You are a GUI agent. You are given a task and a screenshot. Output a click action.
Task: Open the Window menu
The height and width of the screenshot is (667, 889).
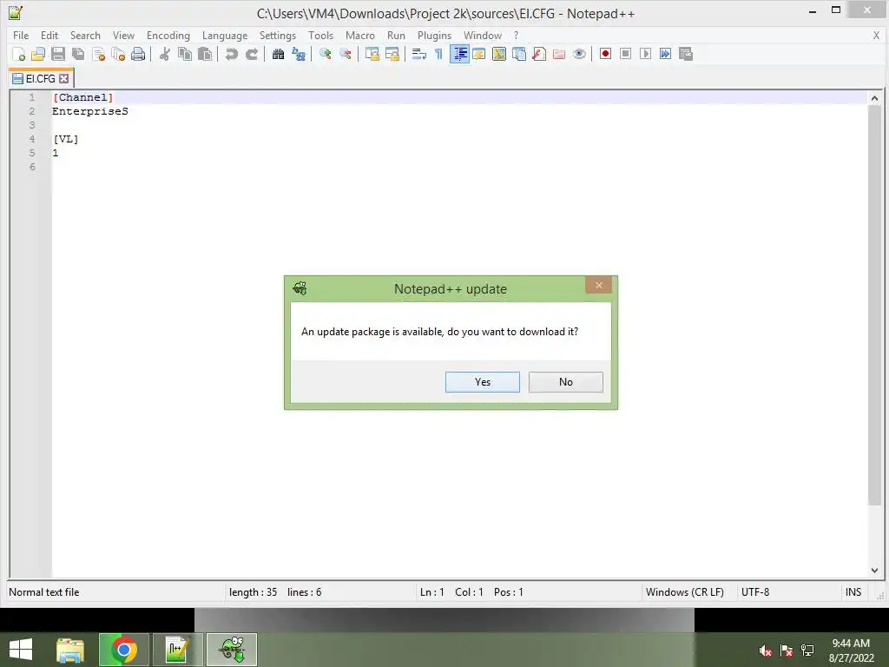click(483, 35)
